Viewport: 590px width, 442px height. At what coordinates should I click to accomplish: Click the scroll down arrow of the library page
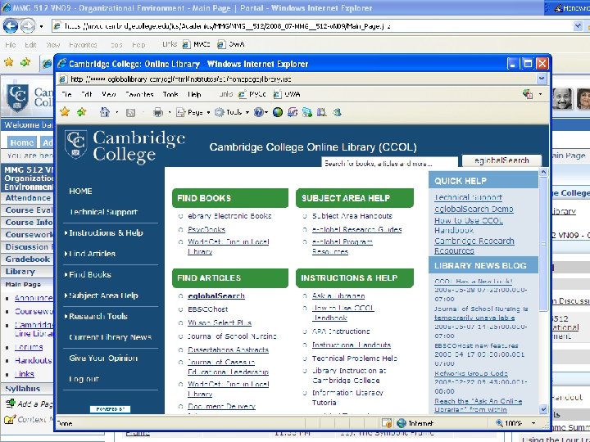[543, 409]
